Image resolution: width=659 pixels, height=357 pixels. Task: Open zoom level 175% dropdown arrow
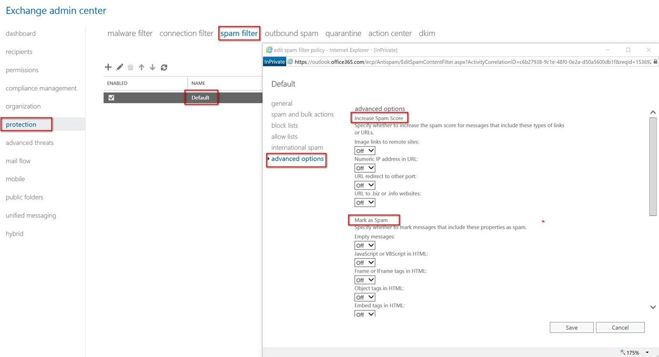coord(647,353)
